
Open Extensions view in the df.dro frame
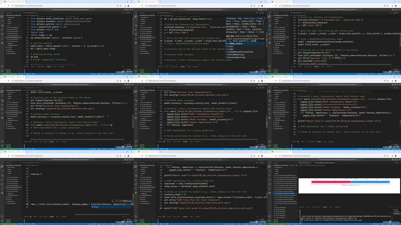click(2, 34)
